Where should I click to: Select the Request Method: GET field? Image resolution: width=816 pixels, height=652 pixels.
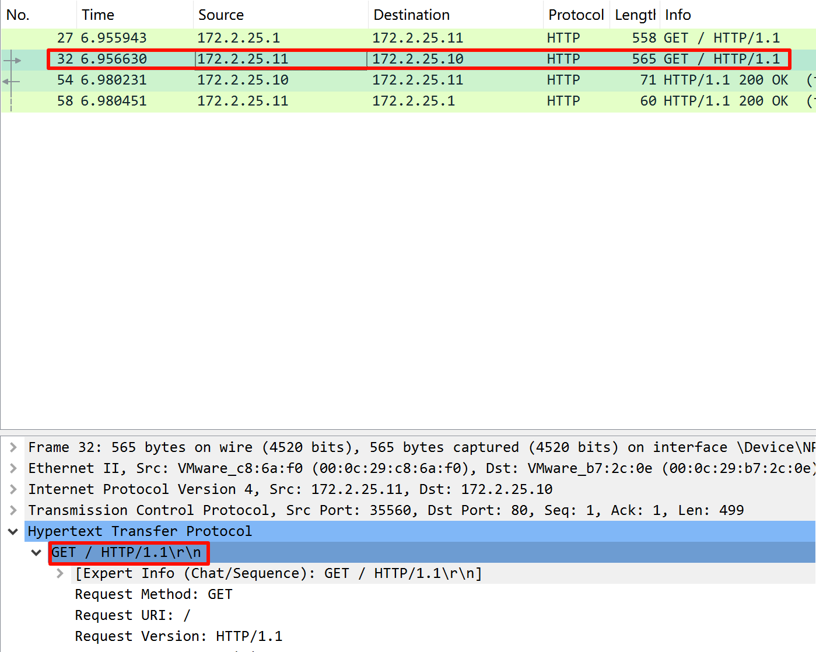[153, 594]
